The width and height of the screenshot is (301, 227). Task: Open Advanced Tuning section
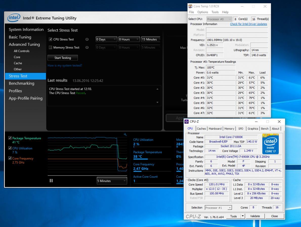click(24, 44)
